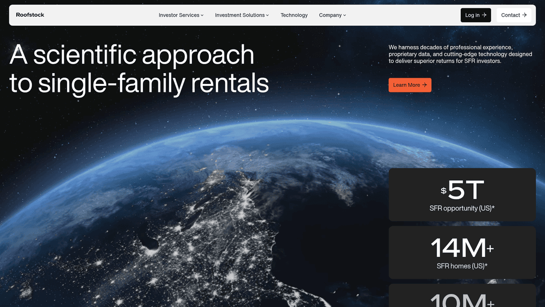Expand the Investor Services chevron arrow
Image resolution: width=545 pixels, height=307 pixels.
click(202, 15)
